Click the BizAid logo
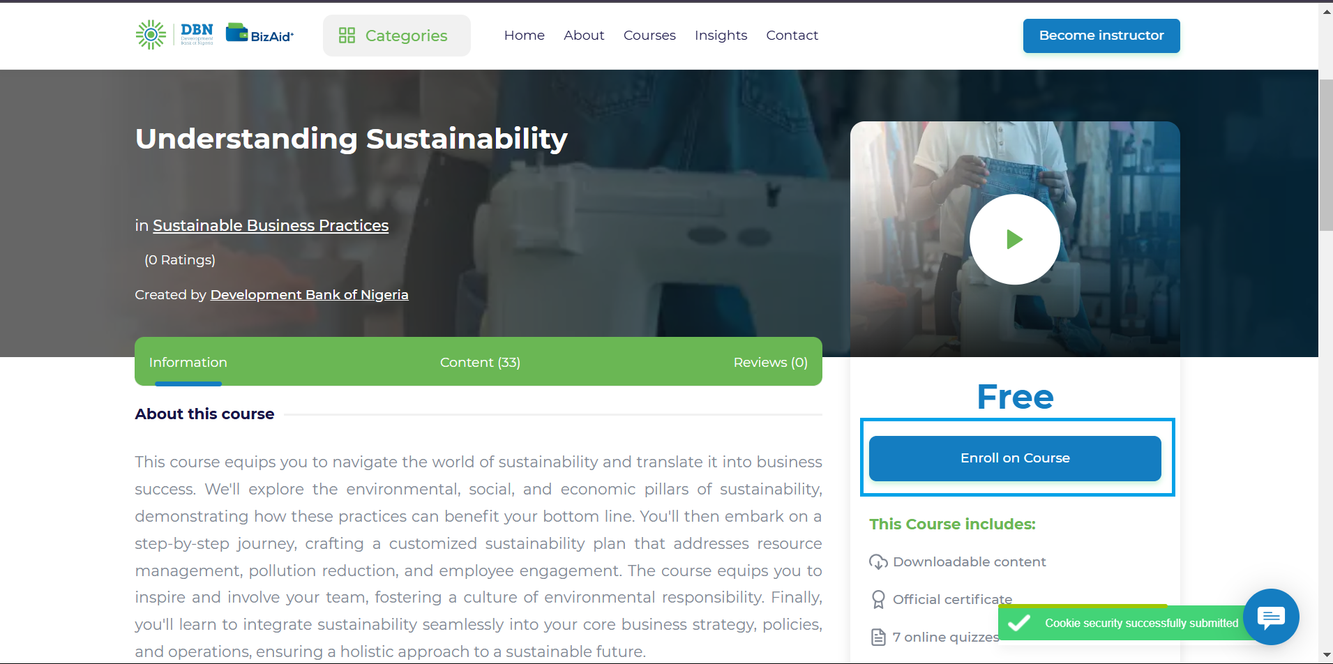Image resolution: width=1333 pixels, height=664 pixels. point(260,33)
